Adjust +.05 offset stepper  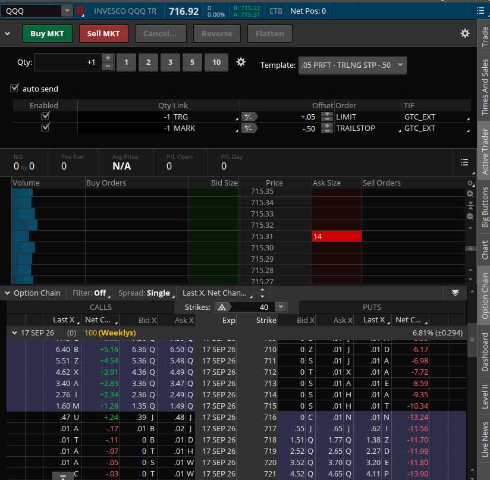327,117
